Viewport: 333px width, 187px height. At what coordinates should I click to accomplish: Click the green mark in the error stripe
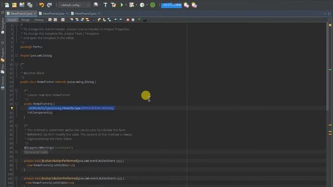pos(330,70)
